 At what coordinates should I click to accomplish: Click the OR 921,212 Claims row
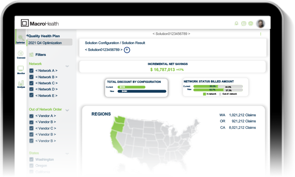[x=238, y=121]
